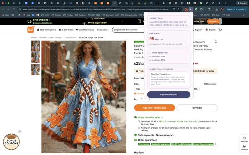Viewport: 249px width, 155px height.
Task: Open the School bookmarks folder
Action: [x=56, y=15]
